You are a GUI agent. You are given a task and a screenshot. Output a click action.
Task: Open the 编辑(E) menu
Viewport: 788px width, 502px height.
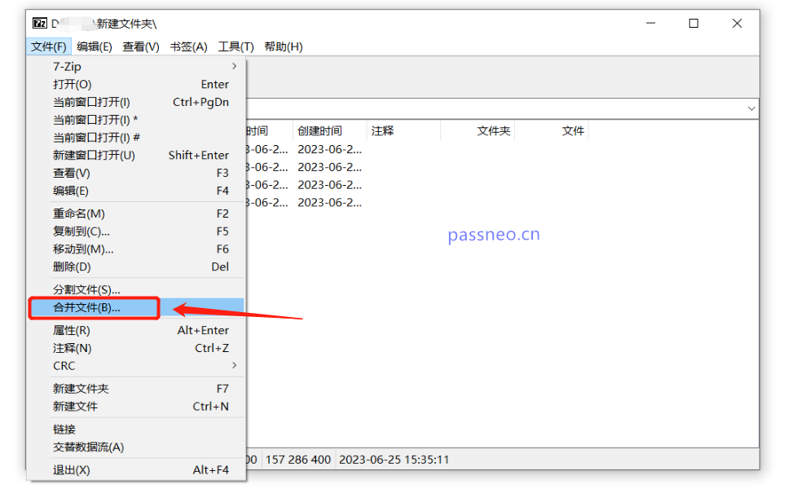95,46
